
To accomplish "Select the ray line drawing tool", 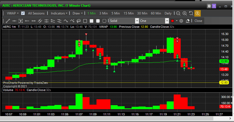I will tap(27, 21).
